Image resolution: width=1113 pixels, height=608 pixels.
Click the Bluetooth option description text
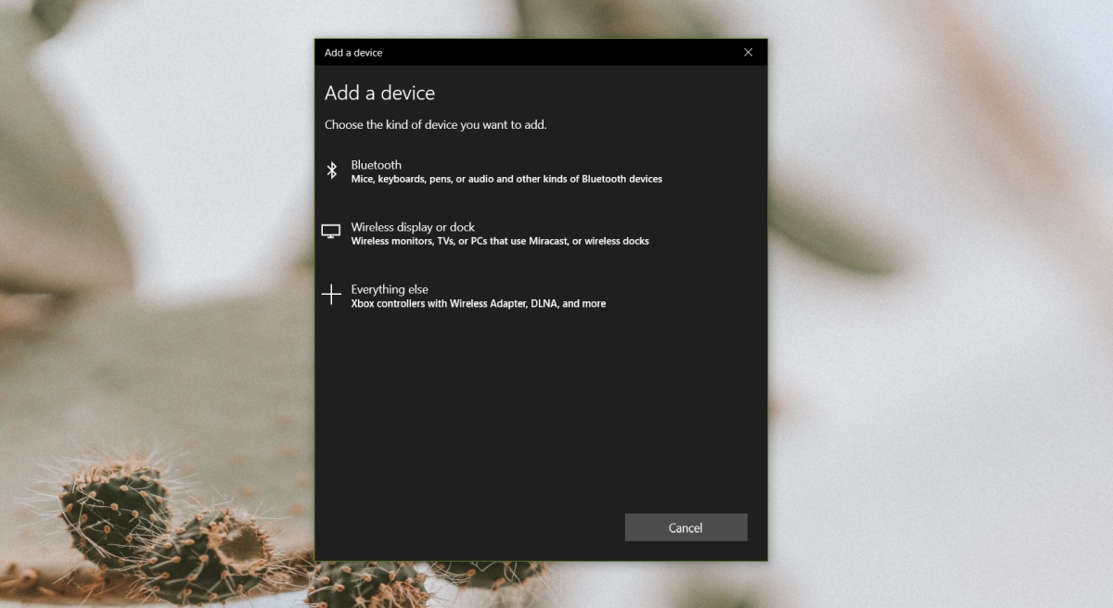pyautogui.click(x=505, y=179)
